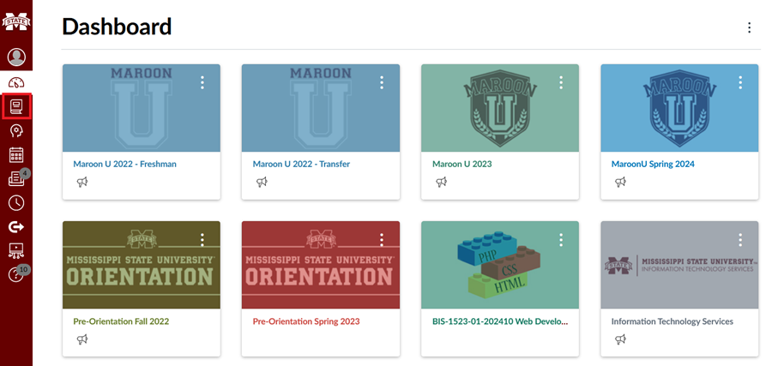
Task: Open options menu on Pre-Orientation Spring 2023 card
Action: [381, 240]
